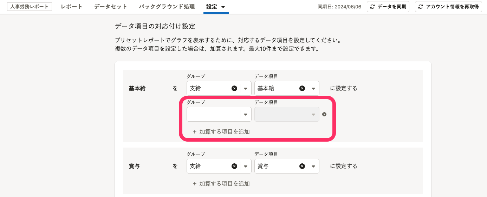Clear the 支給 group in 基本給 row
This screenshot has width=487, height=197.
click(234, 88)
